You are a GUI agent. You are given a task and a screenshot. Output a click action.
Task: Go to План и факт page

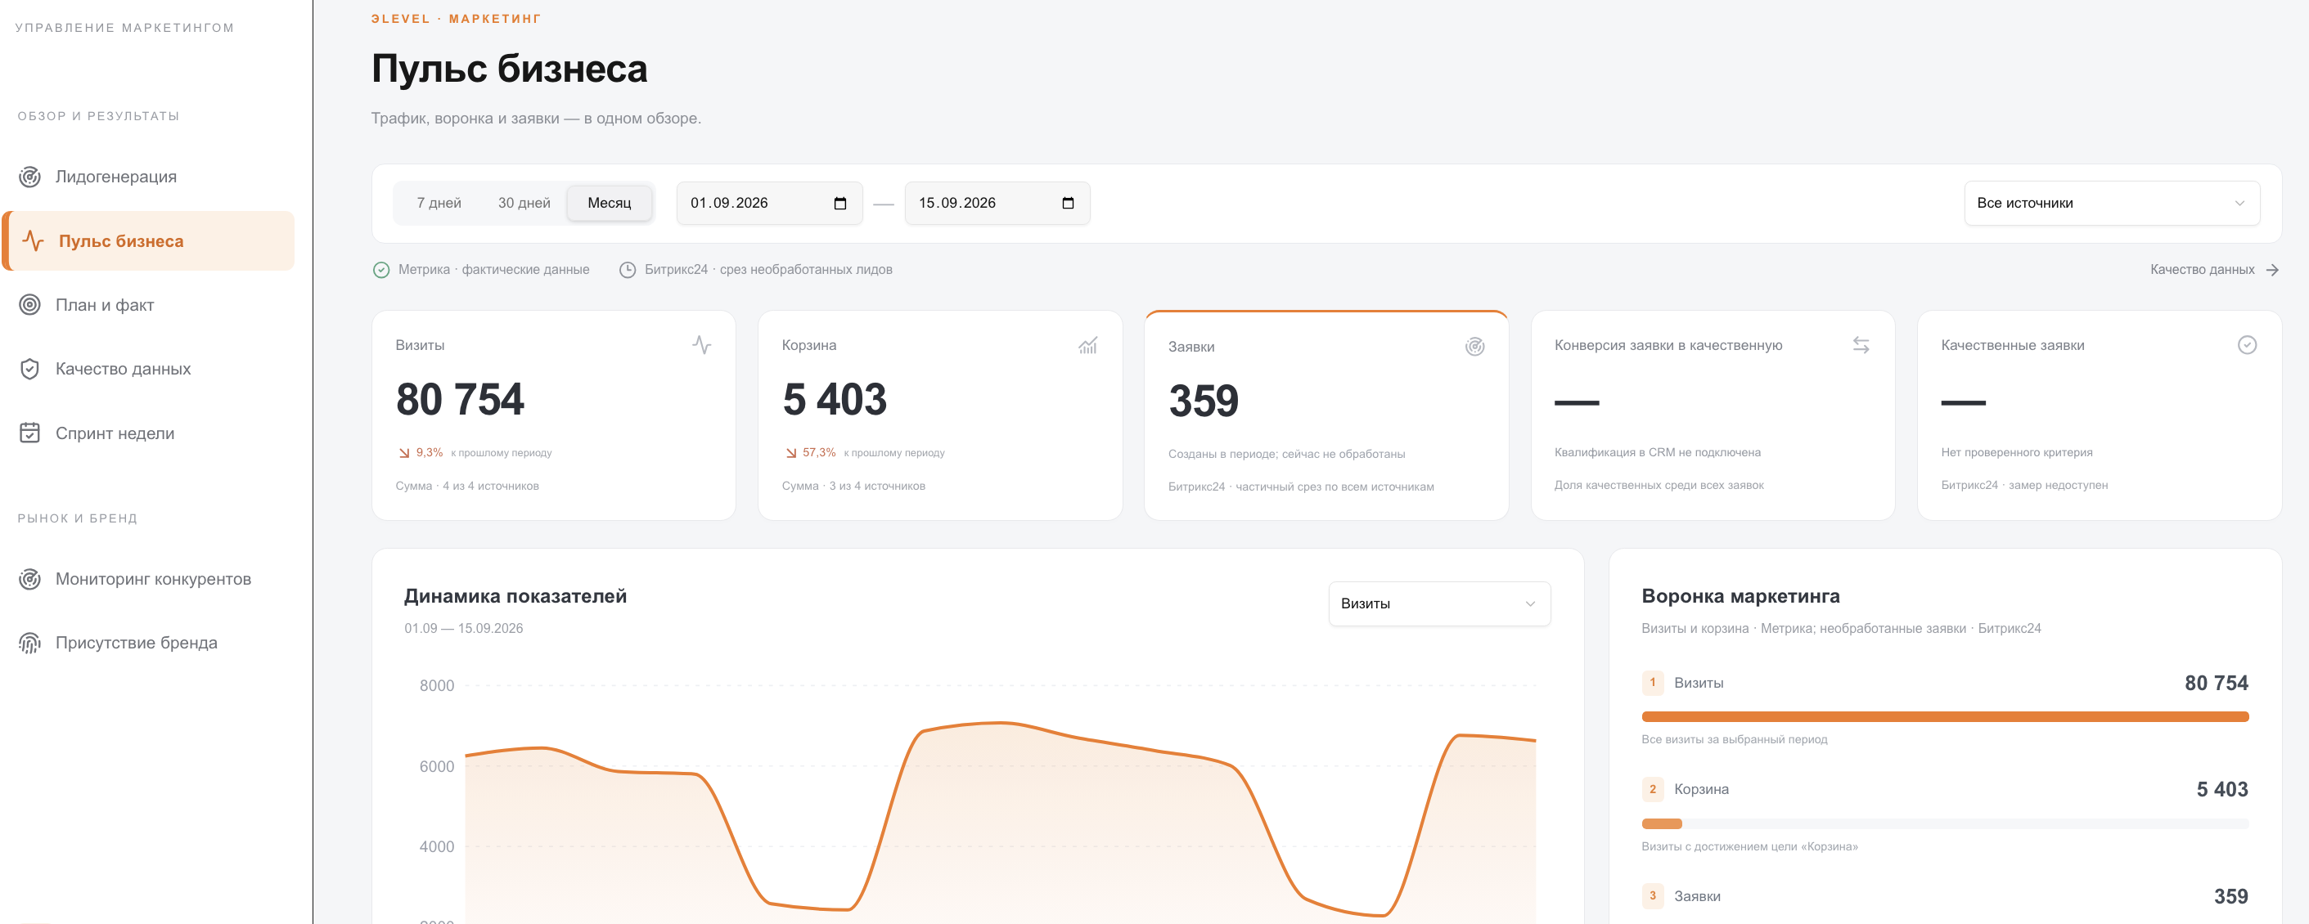click(149, 305)
